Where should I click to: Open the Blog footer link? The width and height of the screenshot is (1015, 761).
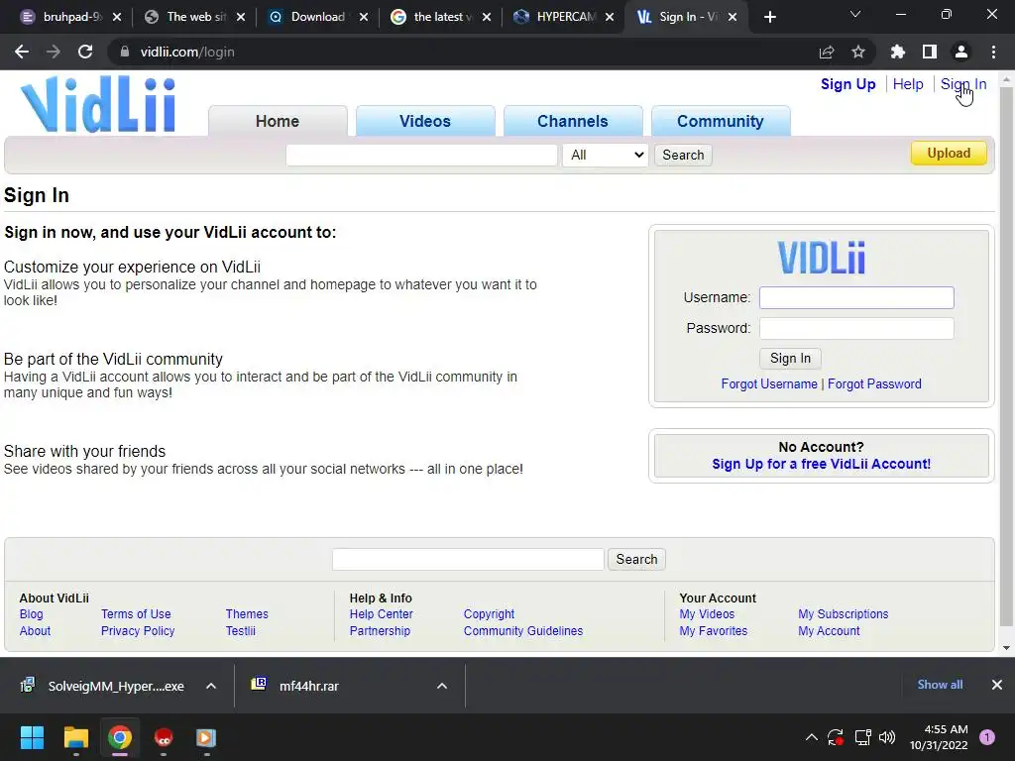[31, 614]
